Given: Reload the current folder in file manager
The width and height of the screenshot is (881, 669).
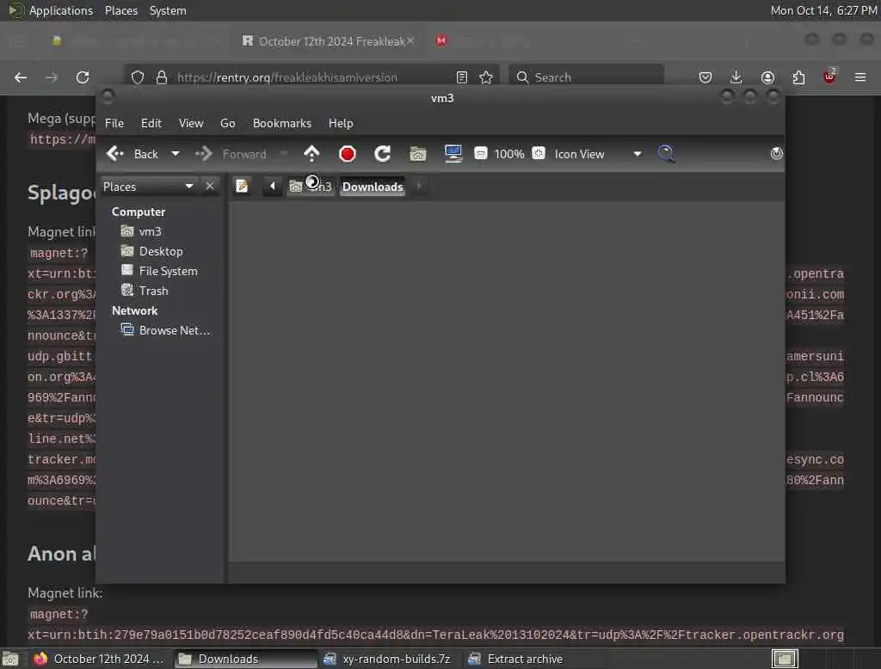Looking at the screenshot, I should 383,154.
